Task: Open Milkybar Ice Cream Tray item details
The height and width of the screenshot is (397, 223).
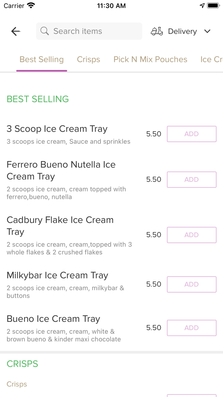Action: point(57,275)
